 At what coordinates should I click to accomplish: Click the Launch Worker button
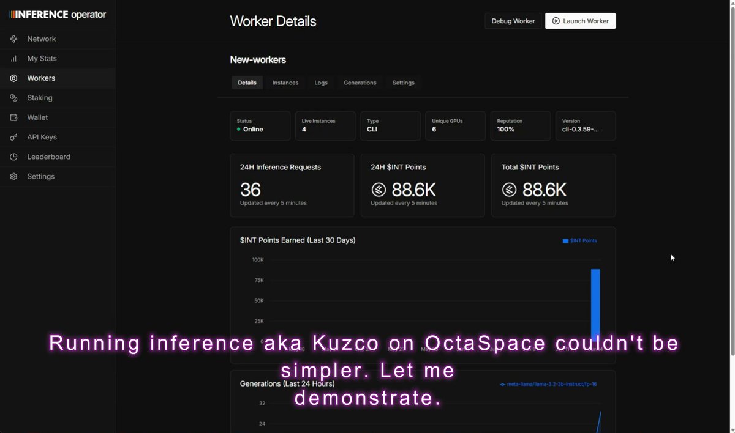point(581,21)
